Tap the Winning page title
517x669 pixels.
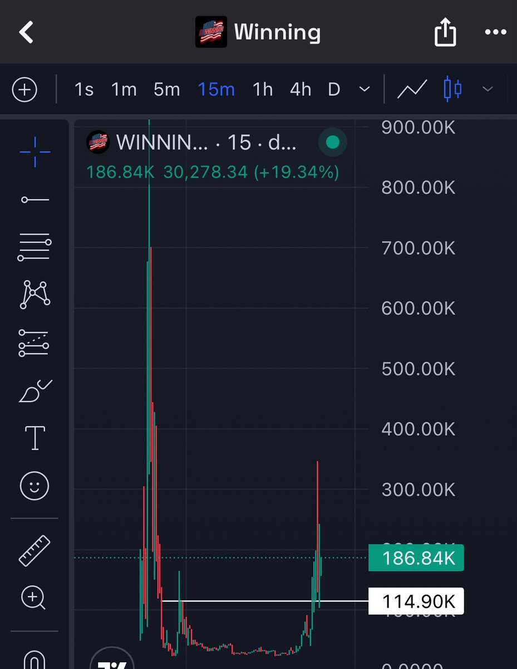277,33
